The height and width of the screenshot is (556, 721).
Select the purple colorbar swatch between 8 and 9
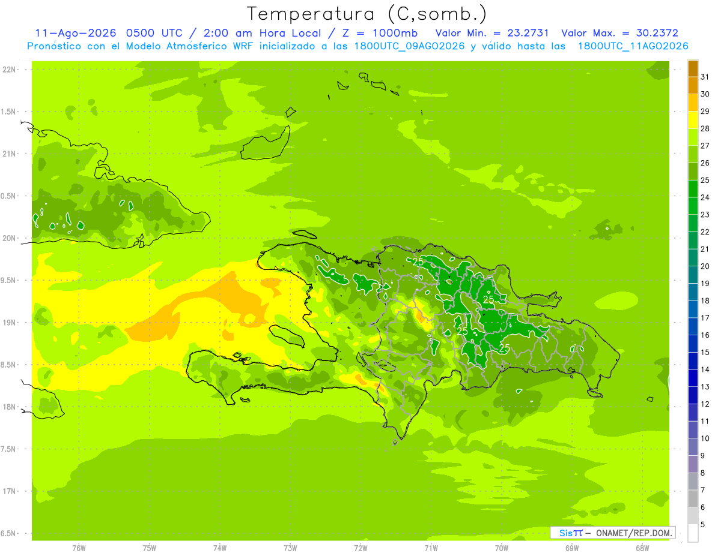(x=693, y=464)
